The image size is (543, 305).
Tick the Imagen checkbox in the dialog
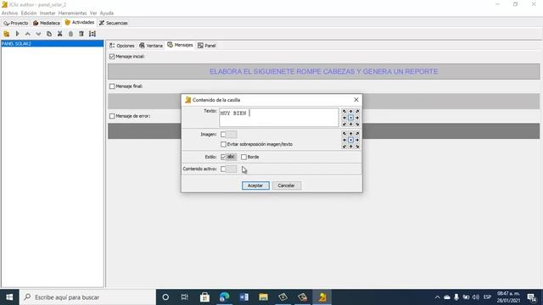click(x=223, y=135)
